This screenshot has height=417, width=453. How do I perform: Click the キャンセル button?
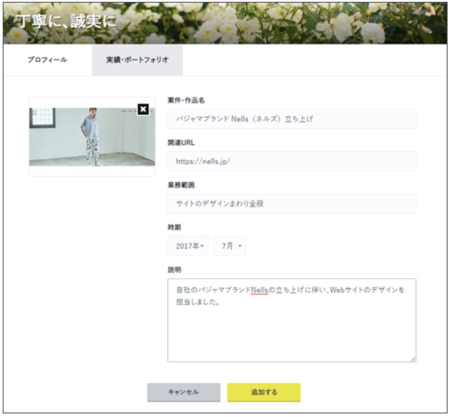pyautogui.click(x=184, y=392)
